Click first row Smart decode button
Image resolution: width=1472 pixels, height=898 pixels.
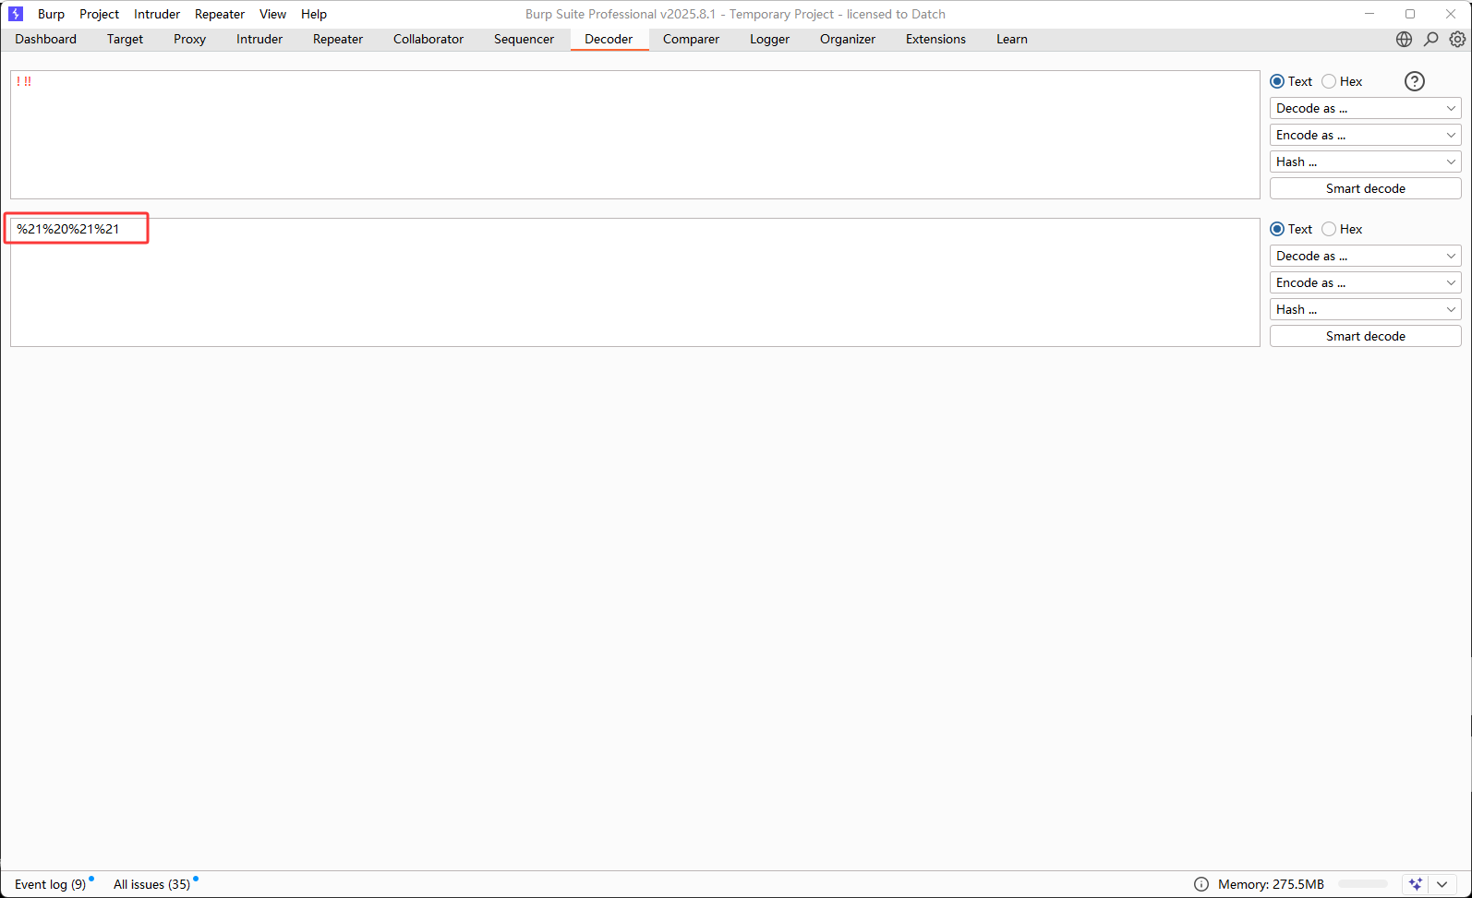pyautogui.click(x=1365, y=188)
